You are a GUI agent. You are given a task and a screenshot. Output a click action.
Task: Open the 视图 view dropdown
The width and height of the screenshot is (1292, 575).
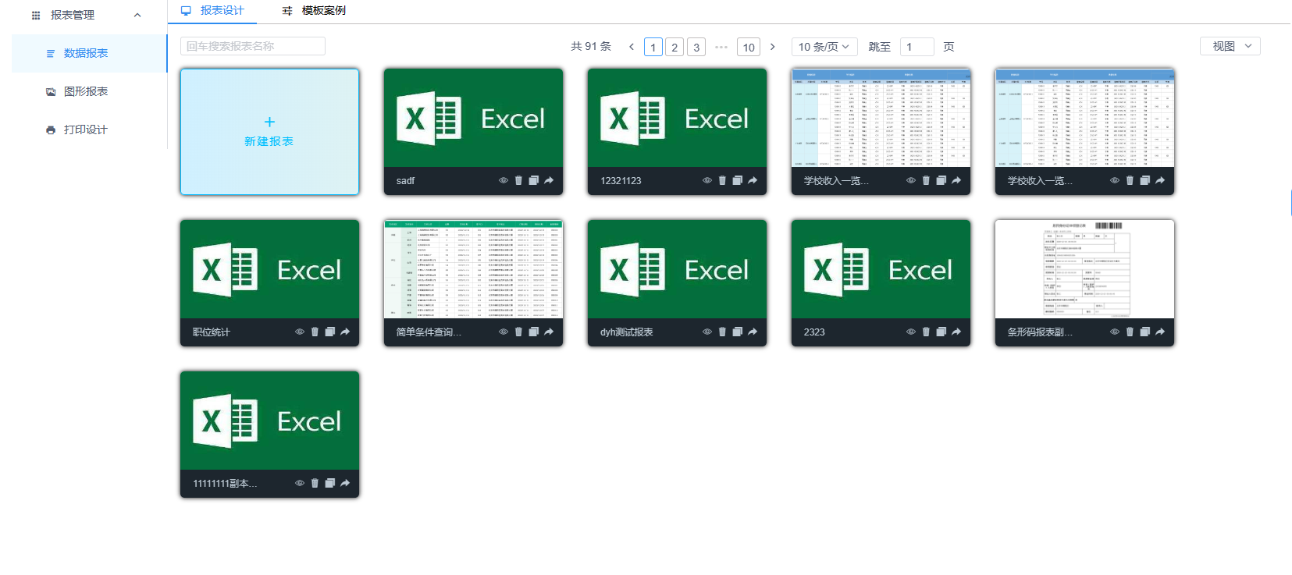(x=1230, y=46)
